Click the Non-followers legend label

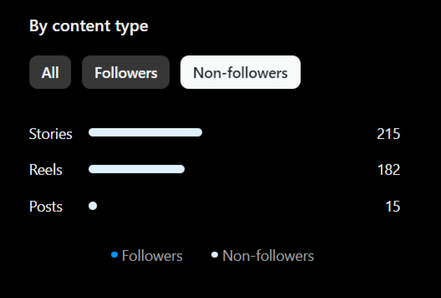[268, 256]
